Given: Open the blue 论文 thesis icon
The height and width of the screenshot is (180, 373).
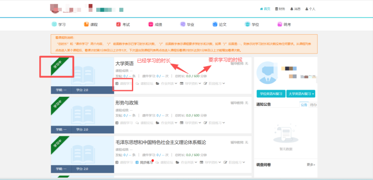Looking at the screenshot, I should tap(215, 25).
